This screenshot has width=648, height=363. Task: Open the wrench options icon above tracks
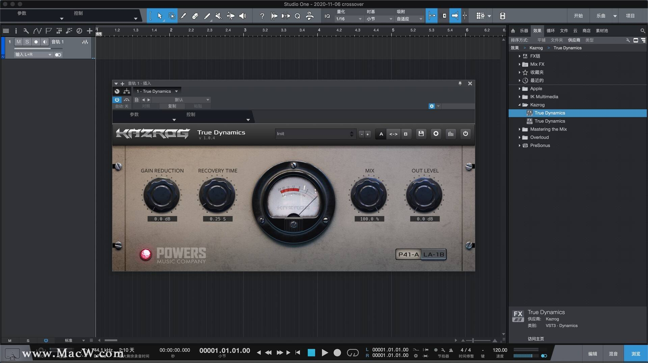click(x=26, y=31)
